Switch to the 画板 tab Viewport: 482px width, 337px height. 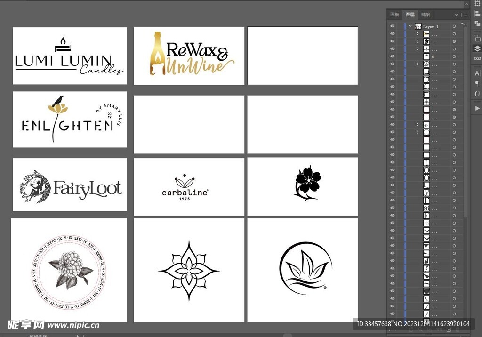coord(394,15)
